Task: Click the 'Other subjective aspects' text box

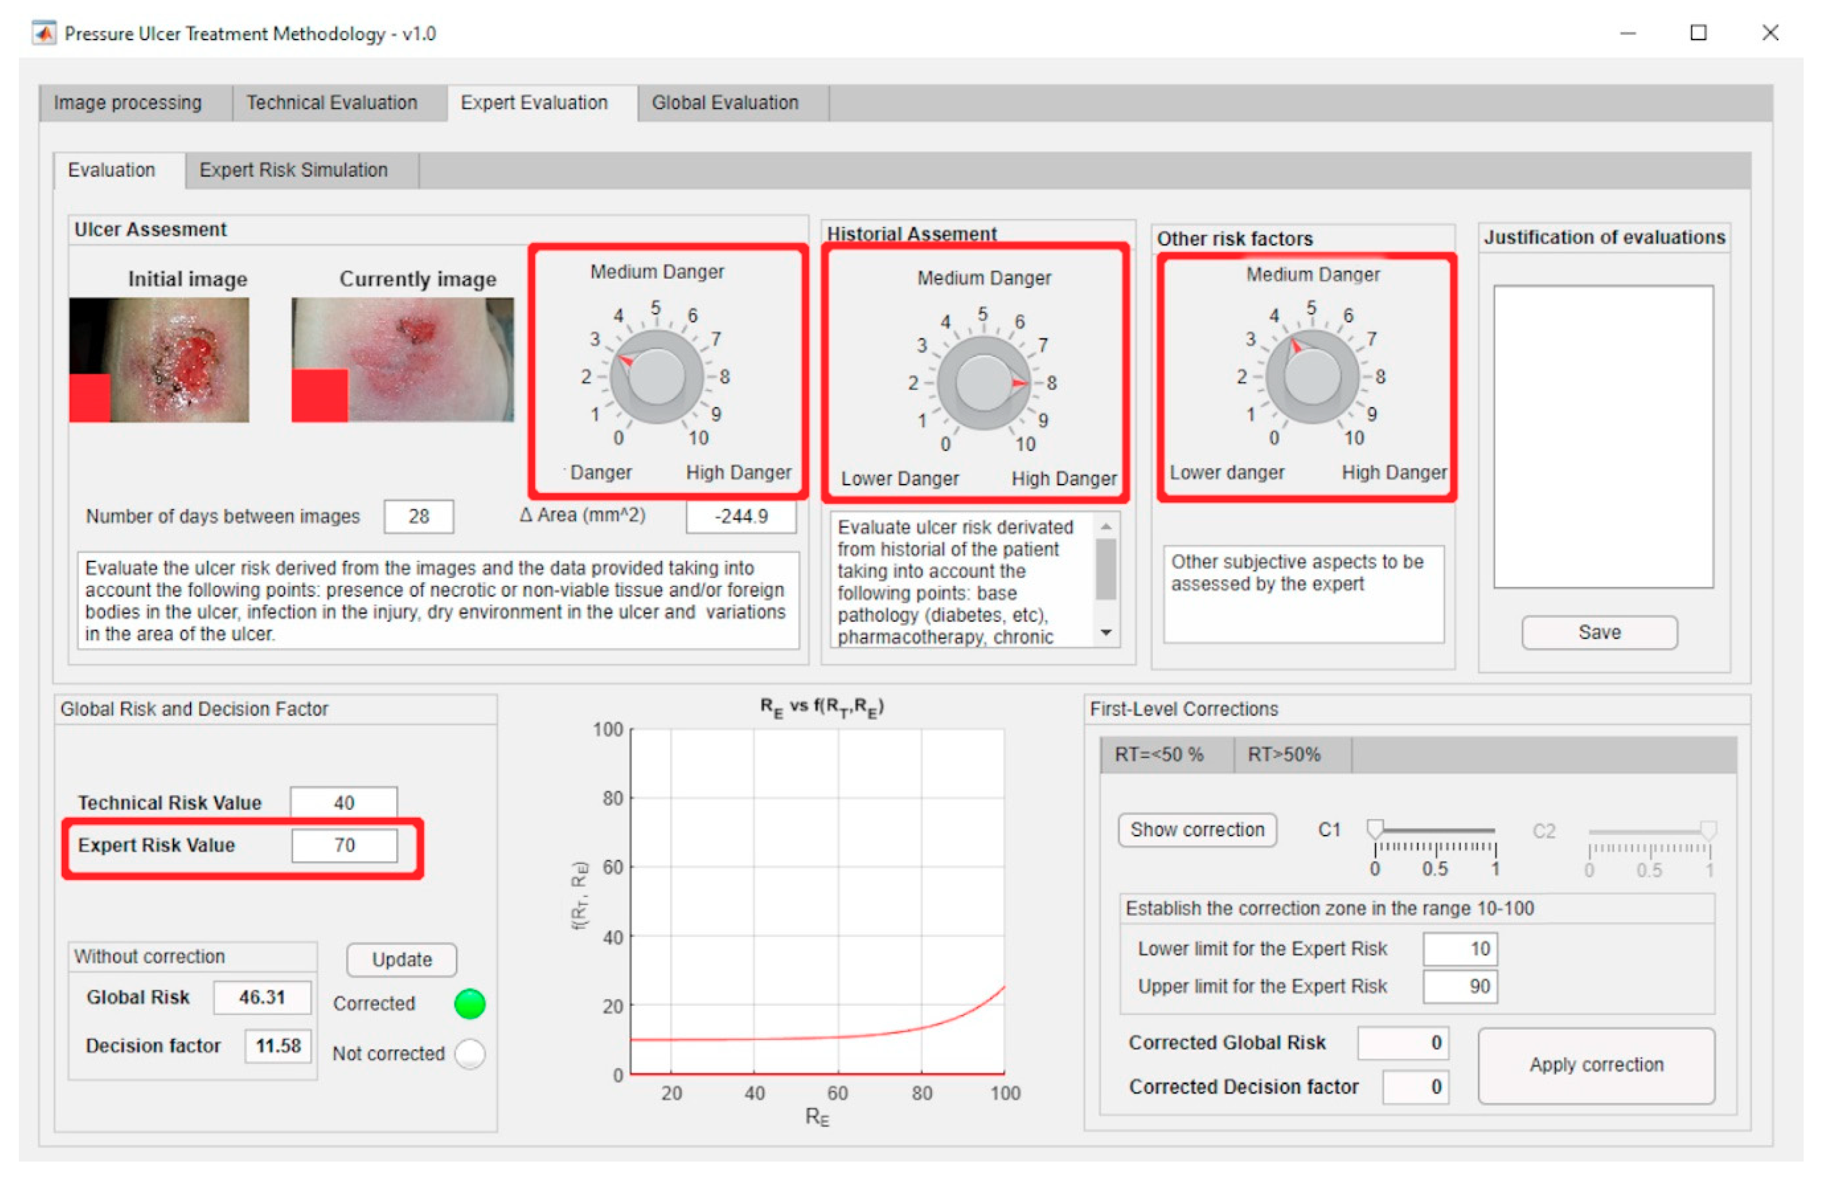Action: 1304,594
